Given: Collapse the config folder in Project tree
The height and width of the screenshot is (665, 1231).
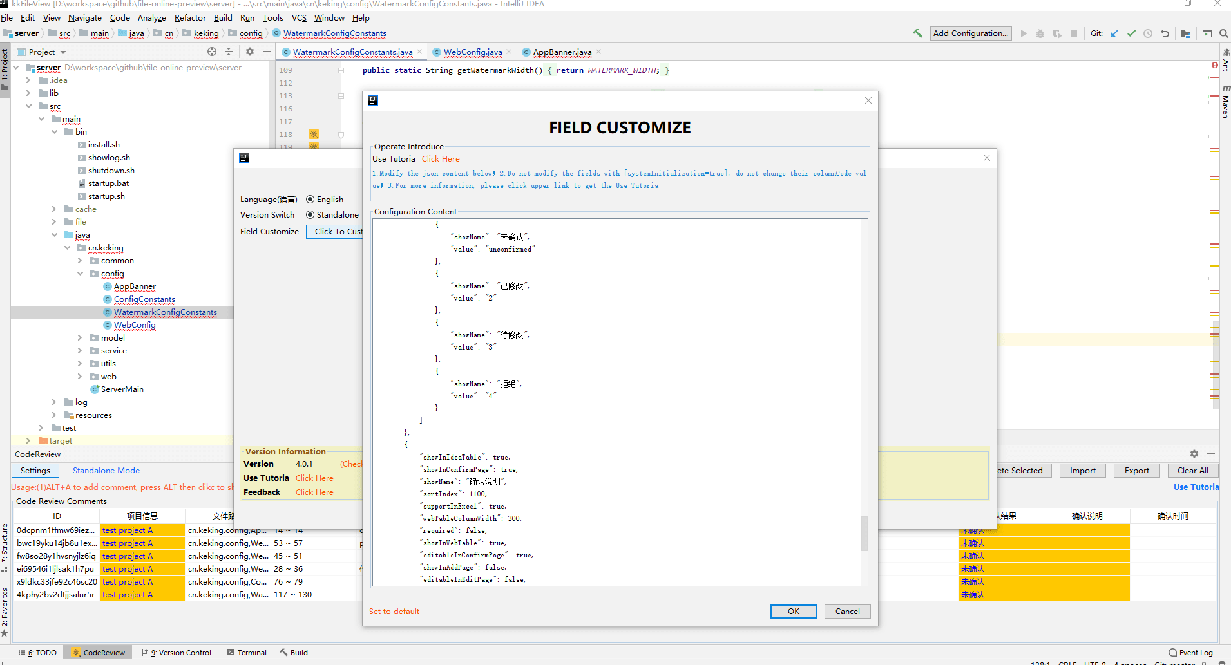Looking at the screenshot, I should click(x=81, y=273).
